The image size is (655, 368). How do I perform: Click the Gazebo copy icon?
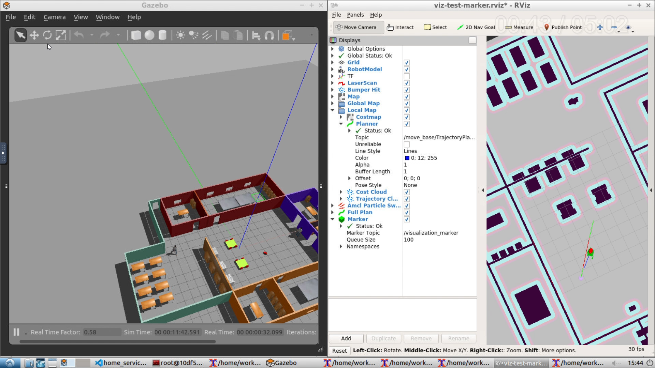[225, 35]
